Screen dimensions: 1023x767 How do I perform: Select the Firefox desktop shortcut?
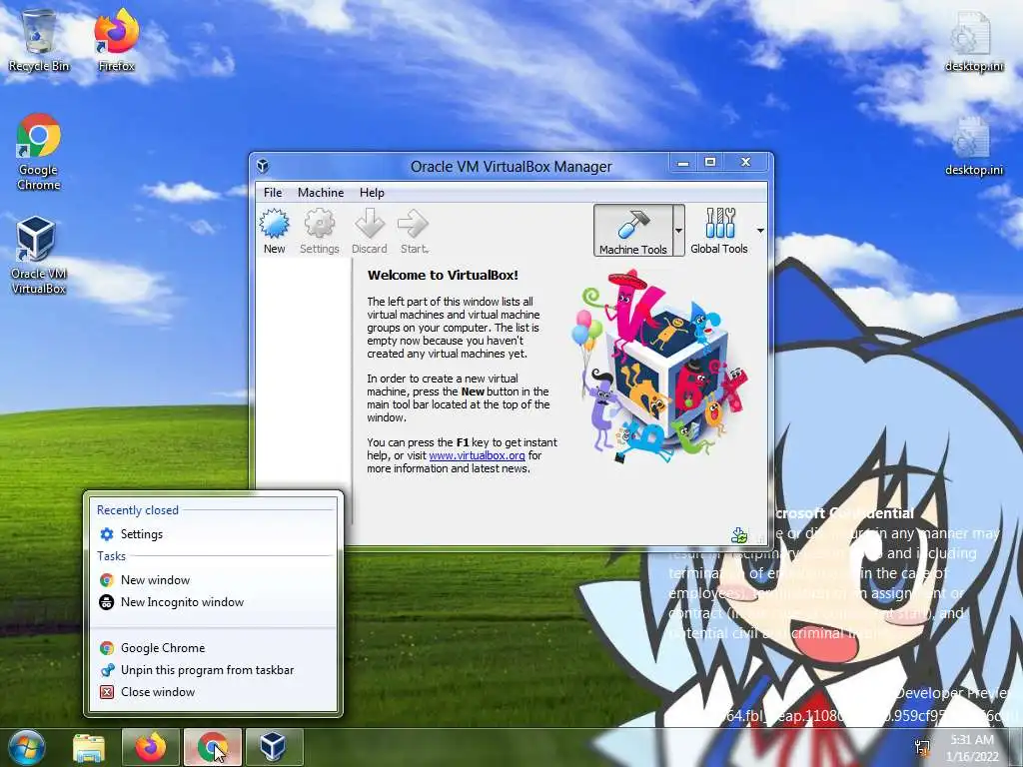click(x=116, y=40)
